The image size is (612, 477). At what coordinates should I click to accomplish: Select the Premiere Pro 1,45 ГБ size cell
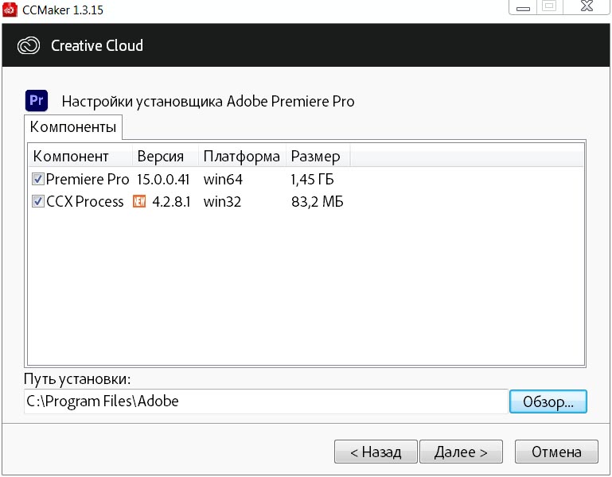312,180
